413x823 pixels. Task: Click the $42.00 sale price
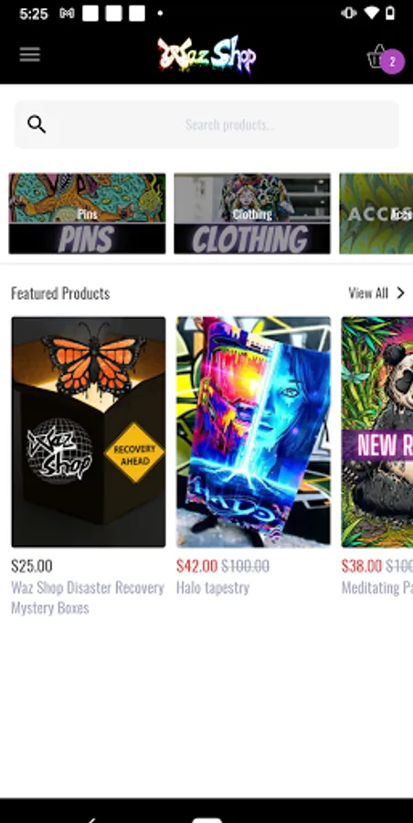[x=196, y=566]
